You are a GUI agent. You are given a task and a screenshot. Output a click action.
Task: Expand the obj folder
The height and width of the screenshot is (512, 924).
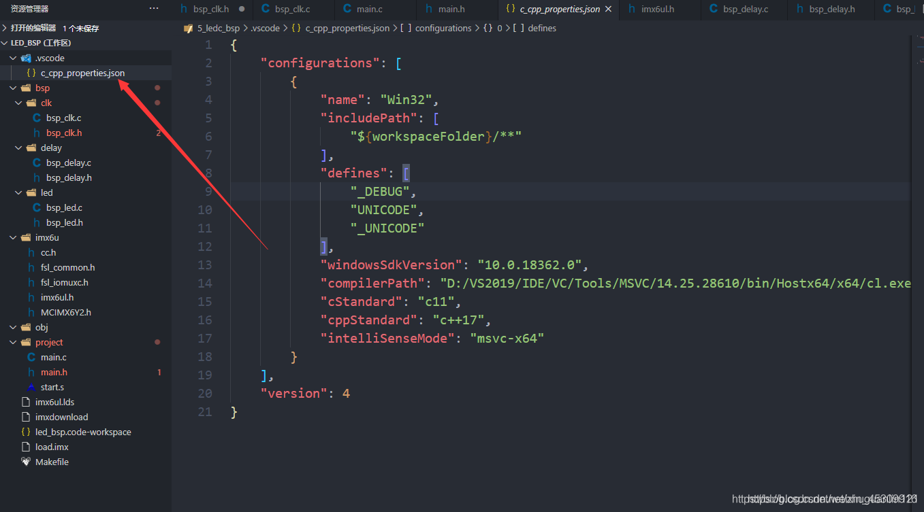(13, 327)
